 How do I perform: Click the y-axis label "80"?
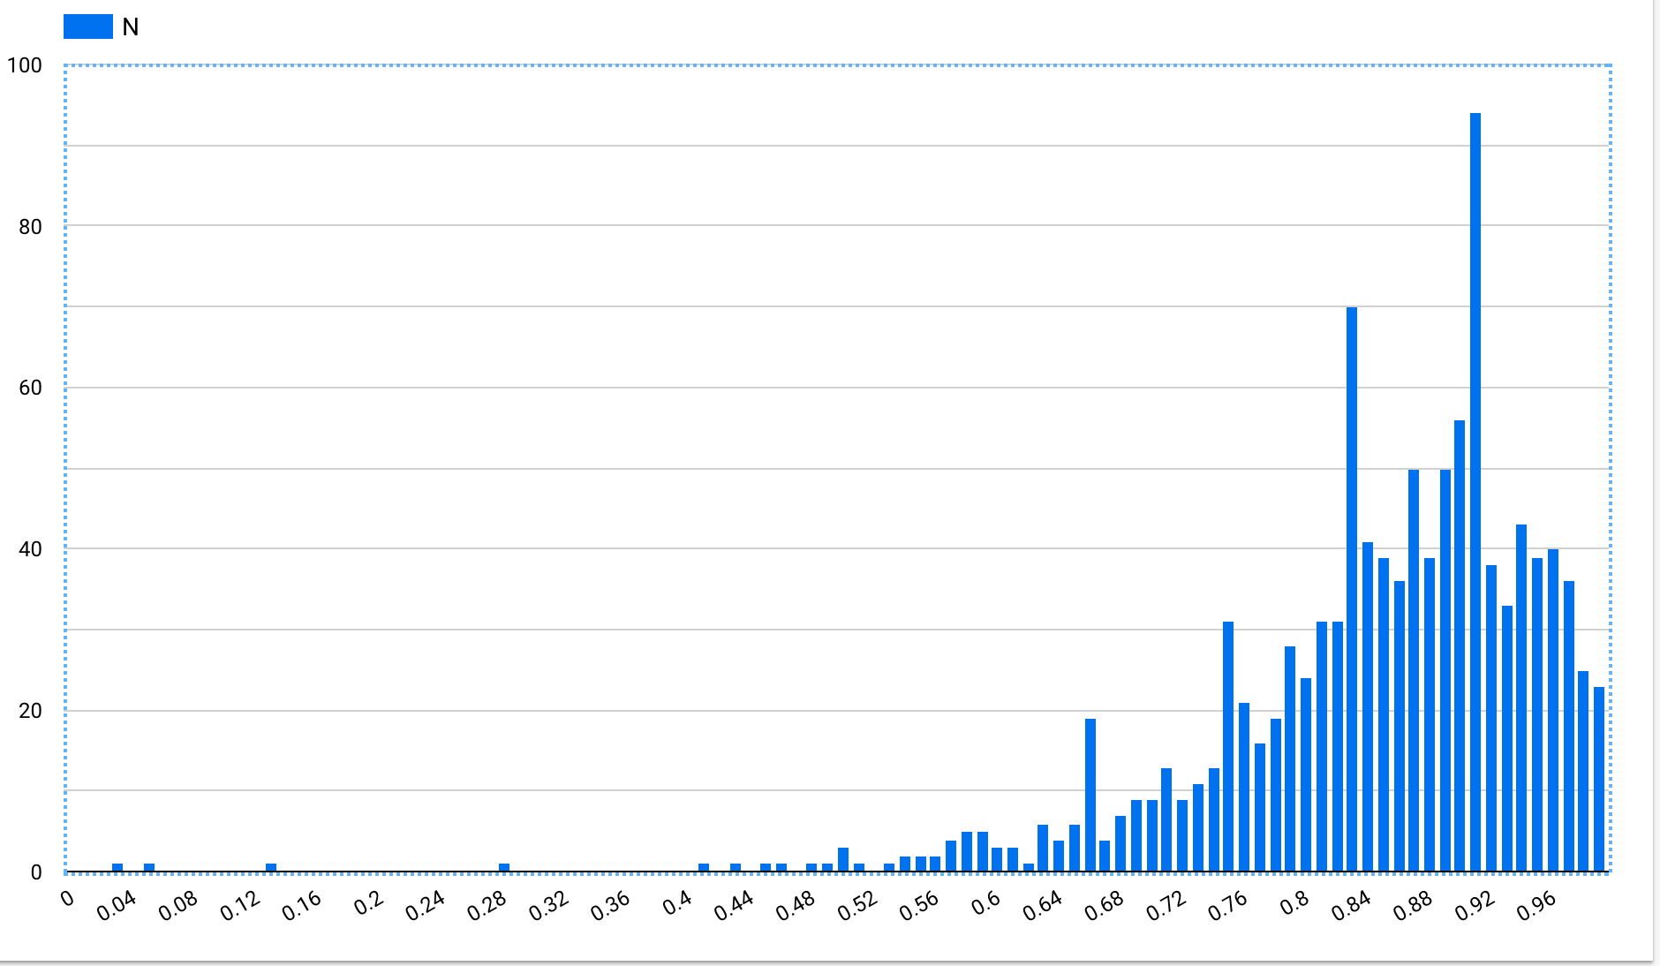point(30,227)
